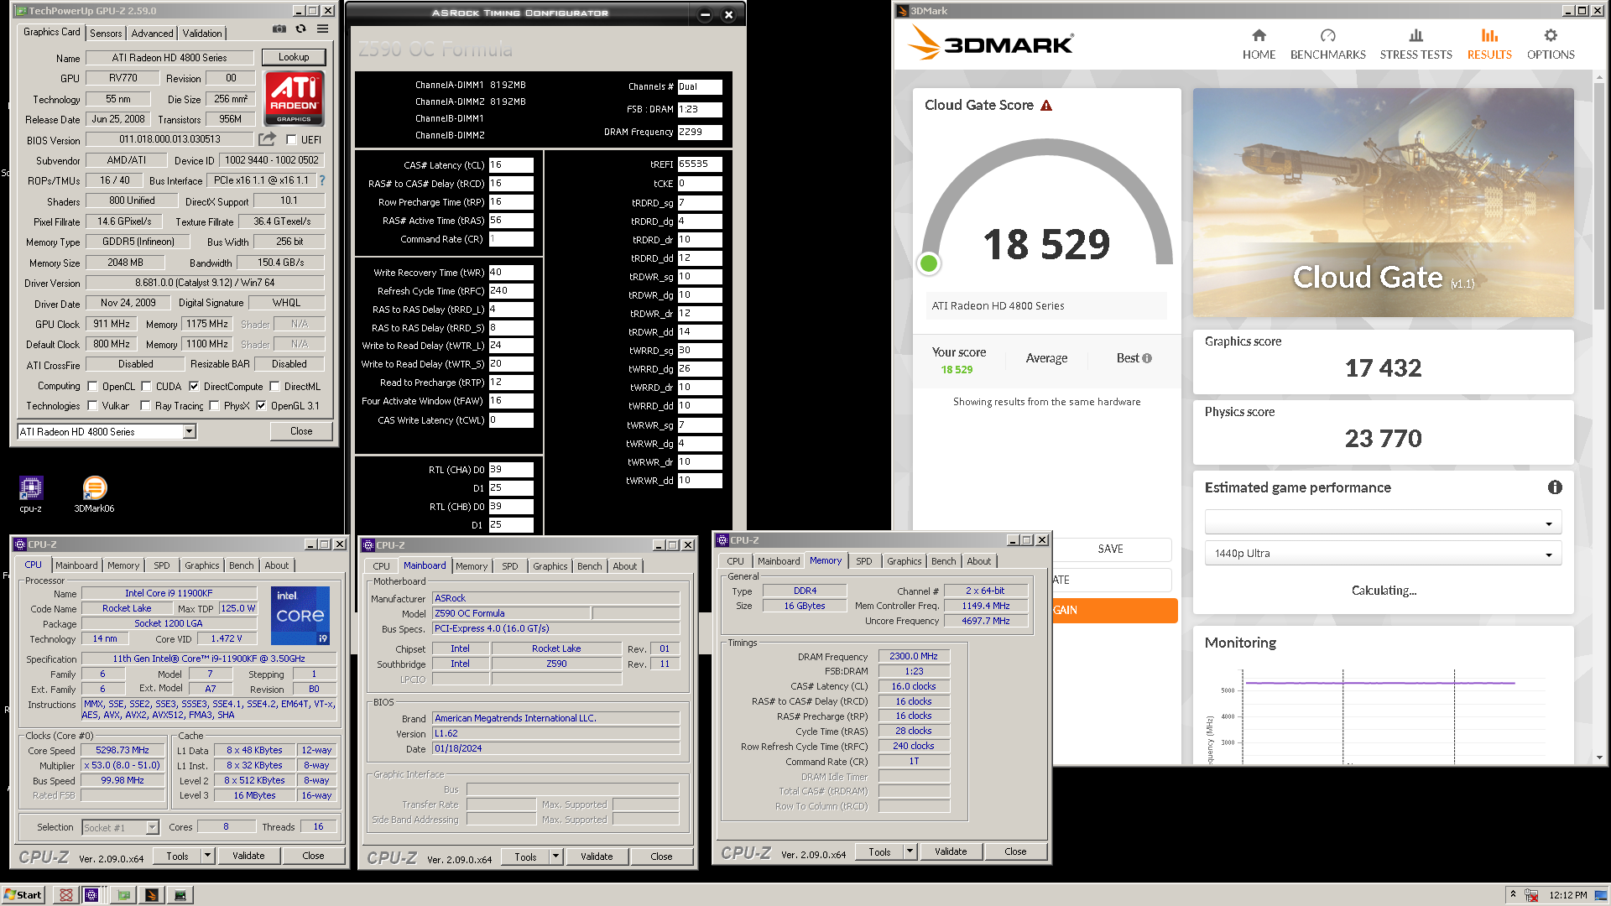
Task: Click the GPU-Z refresh icon
Action: tap(300, 29)
